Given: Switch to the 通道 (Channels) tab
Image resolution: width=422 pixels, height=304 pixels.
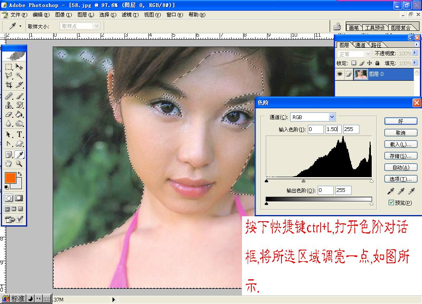Looking at the screenshot, I should click(360, 45).
